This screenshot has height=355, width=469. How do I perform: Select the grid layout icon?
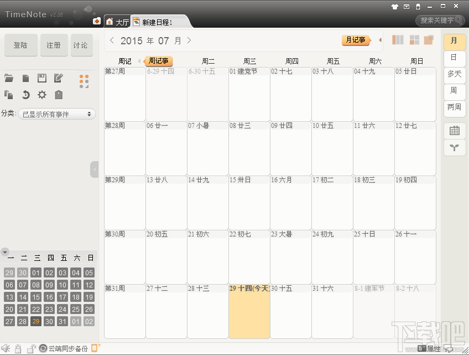pyautogui.click(x=414, y=40)
